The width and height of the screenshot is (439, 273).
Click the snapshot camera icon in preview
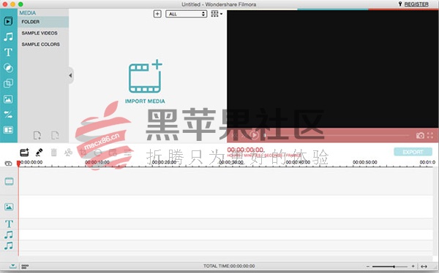[420, 136]
